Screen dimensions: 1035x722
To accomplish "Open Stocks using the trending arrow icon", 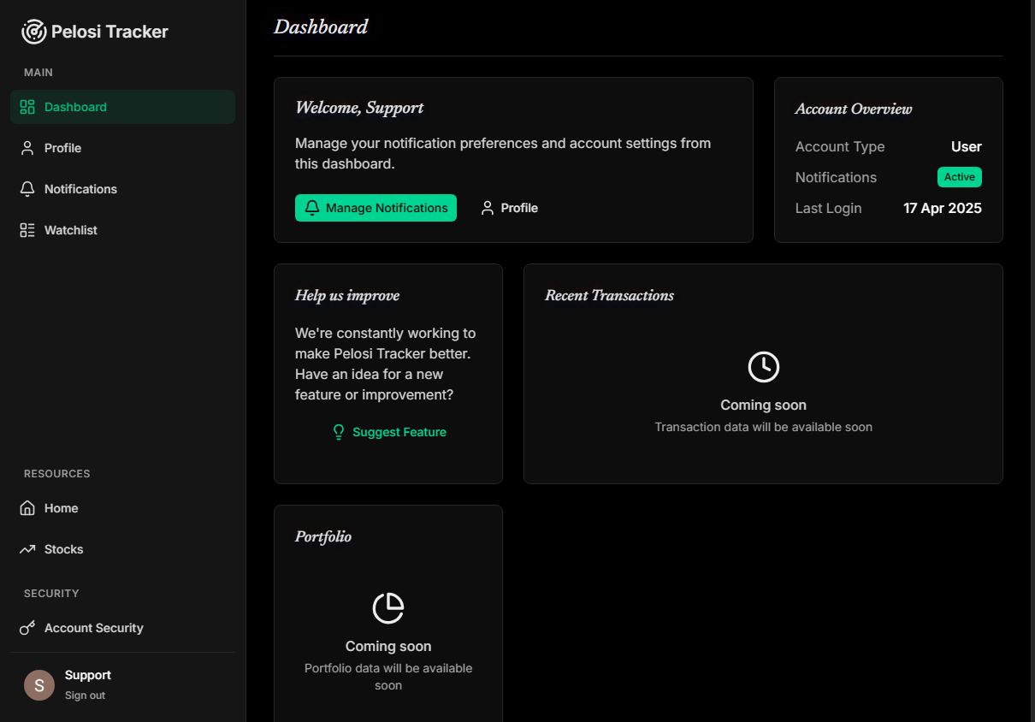I will point(27,549).
